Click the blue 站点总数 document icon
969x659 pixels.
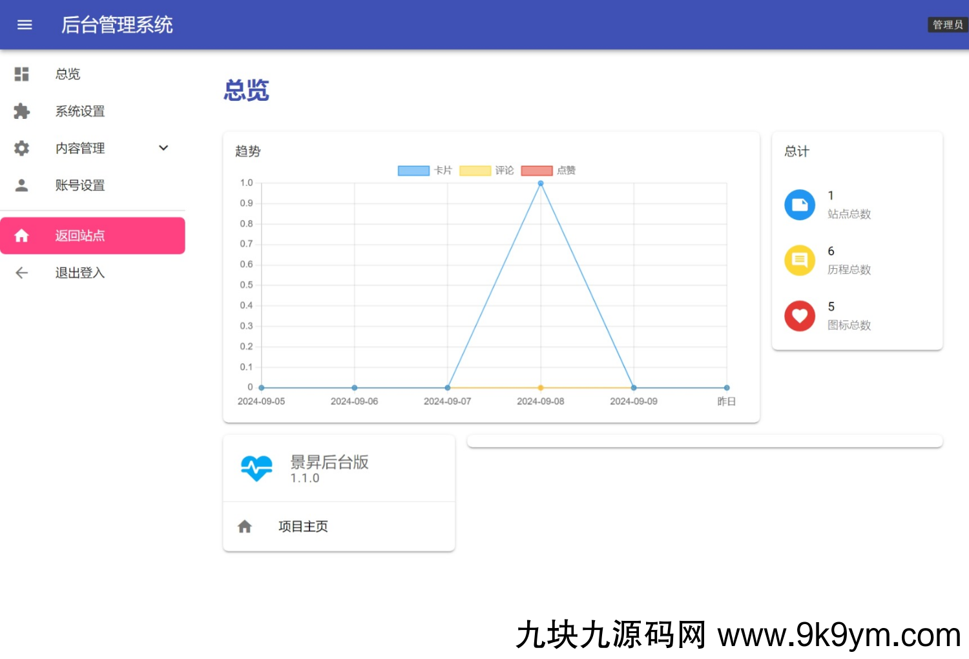800,205
